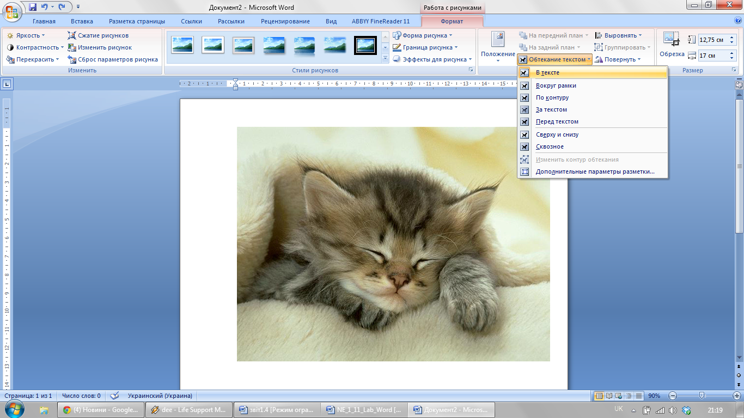
Task: Select the Обрезка crop tool
Action: [x=672, y=45]
